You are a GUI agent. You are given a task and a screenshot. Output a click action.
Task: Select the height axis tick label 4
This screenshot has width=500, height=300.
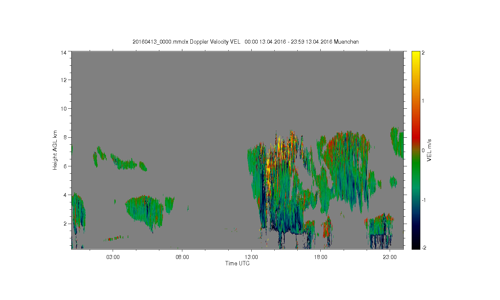pos(65,195)
